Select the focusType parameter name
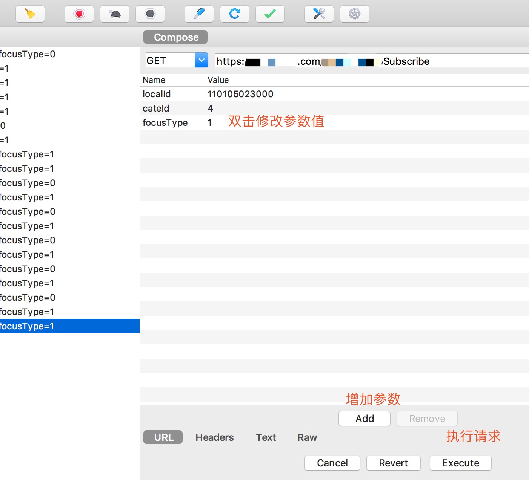 [165, 122]
